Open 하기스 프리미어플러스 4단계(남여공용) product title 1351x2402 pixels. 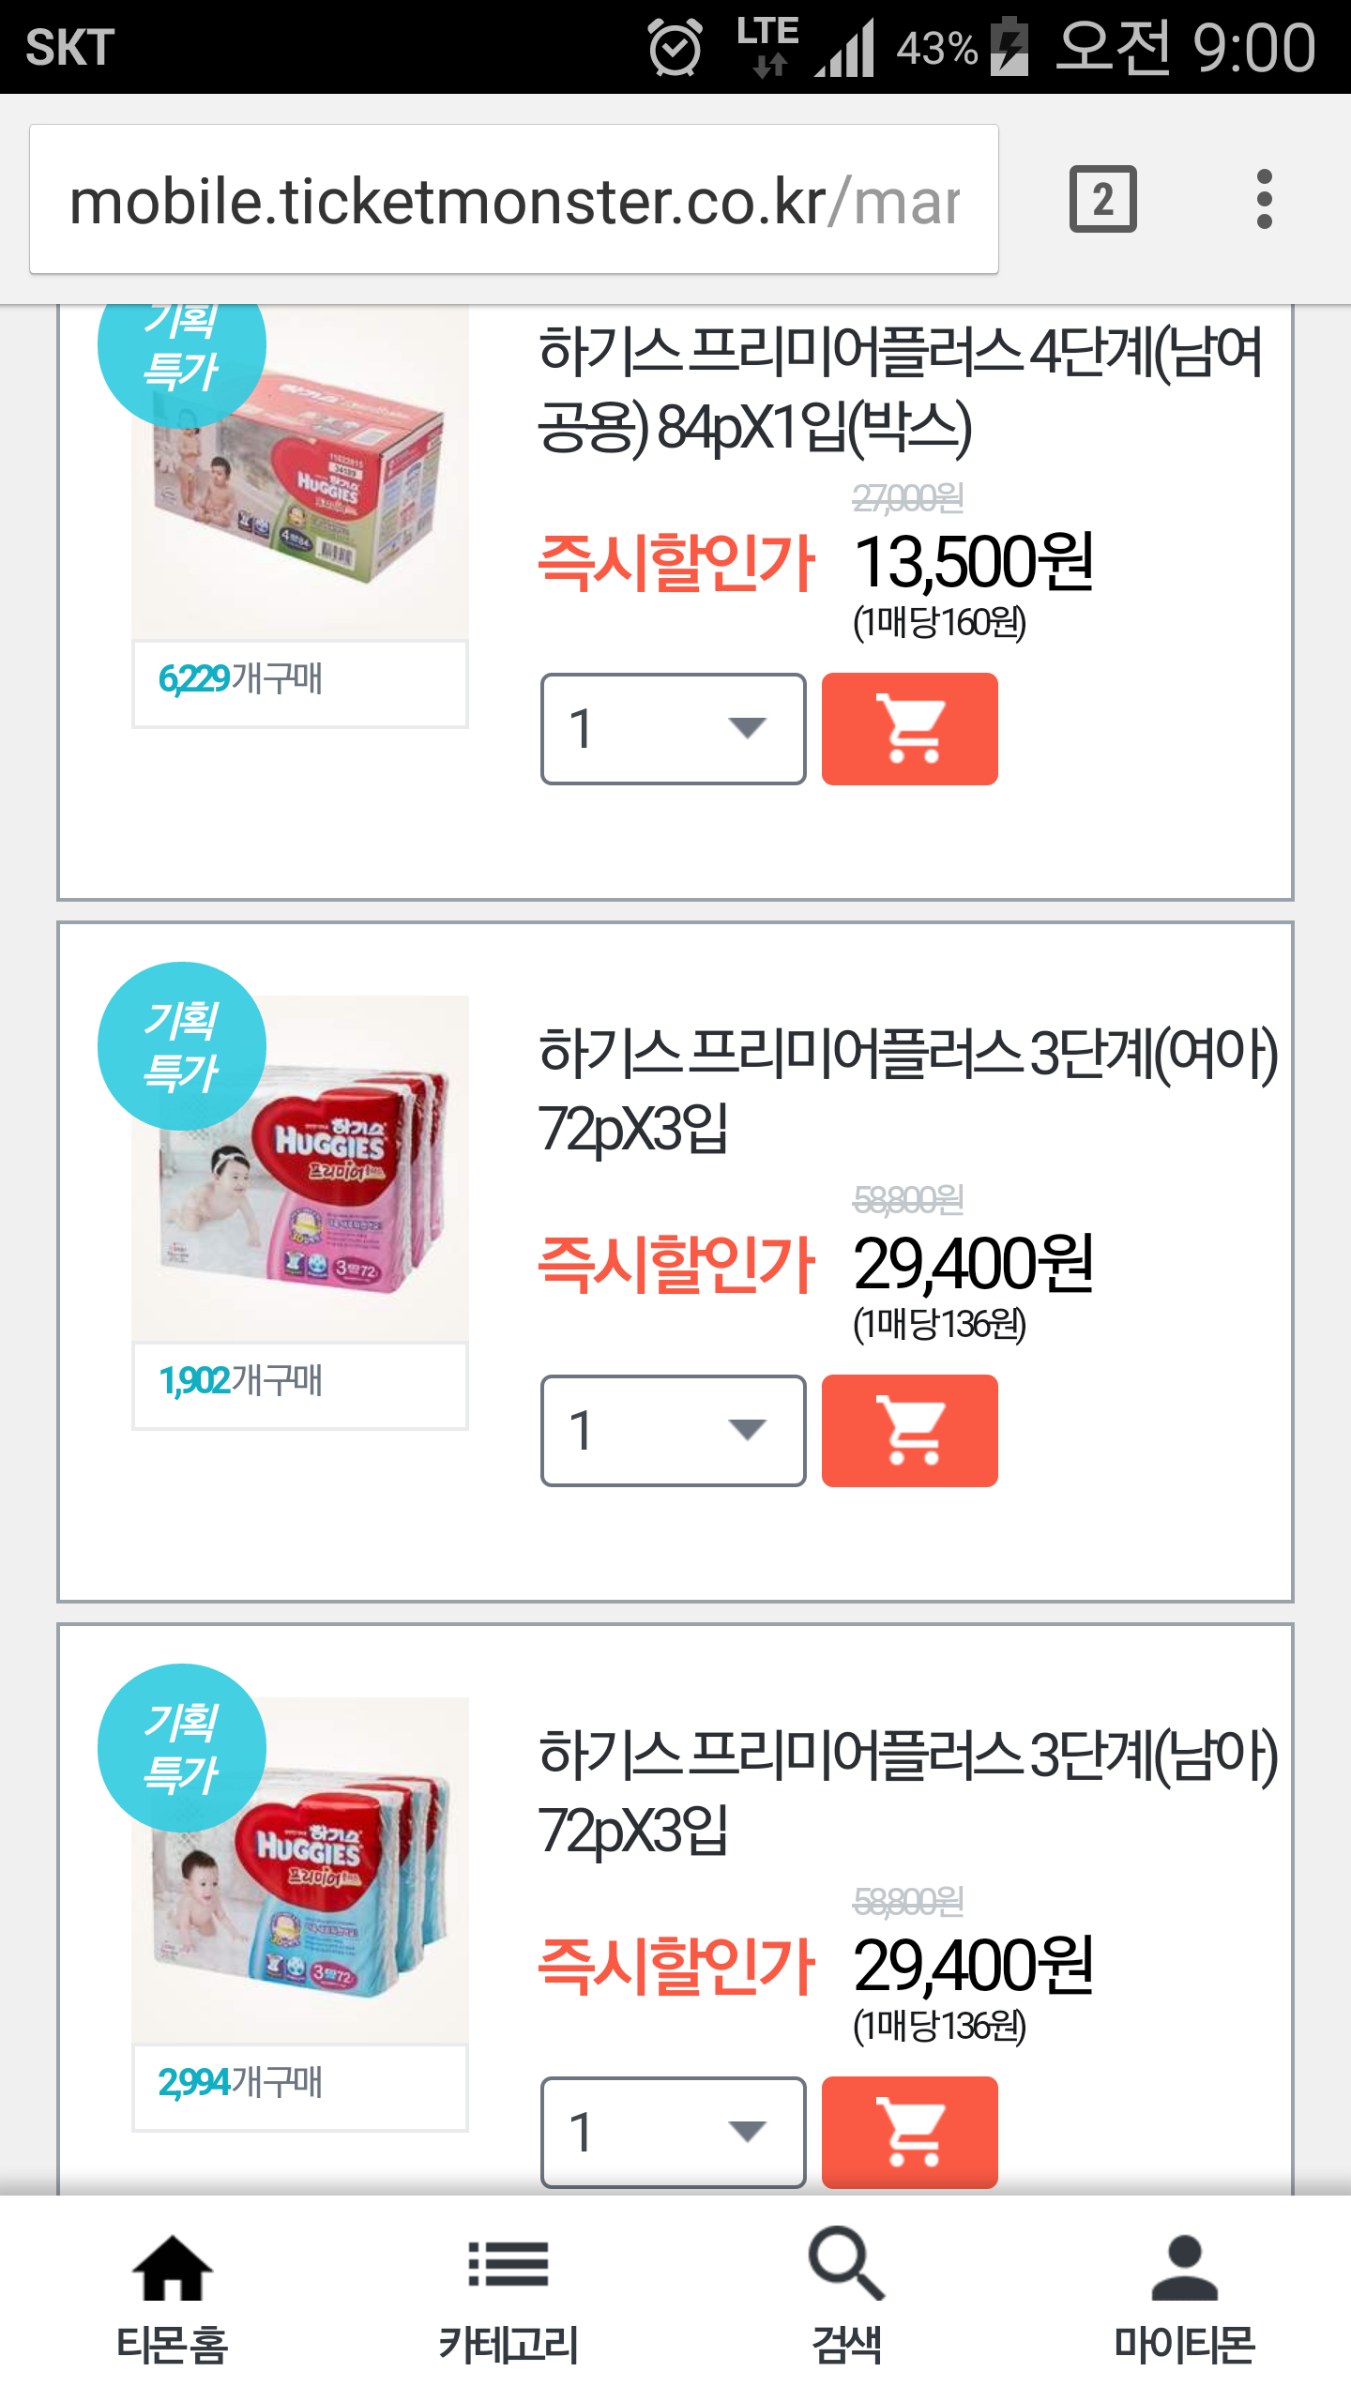click(901, 388)
